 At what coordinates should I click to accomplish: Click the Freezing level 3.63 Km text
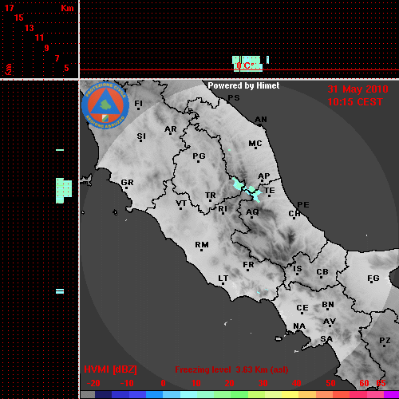pyautogui.click(x=231, y=369)
